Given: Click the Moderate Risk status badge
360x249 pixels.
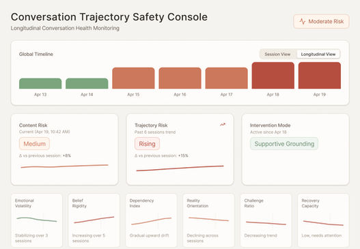Looking at the screenshot, I should [x=321, y=22].
